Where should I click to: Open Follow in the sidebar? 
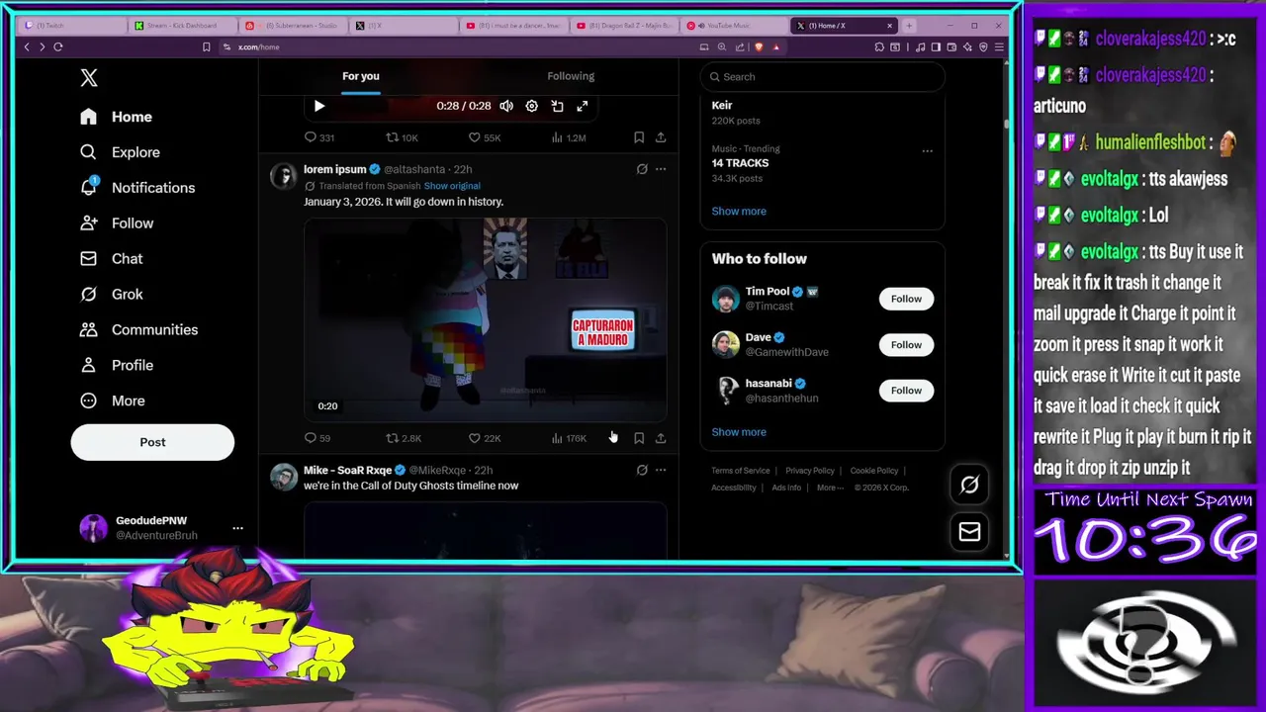pyautogui.click(x=117, y=223)
